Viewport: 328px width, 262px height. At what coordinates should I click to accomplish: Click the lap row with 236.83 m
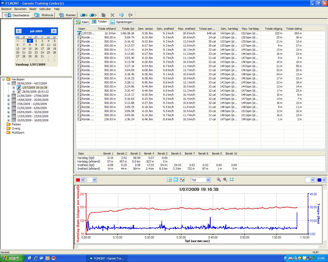190,119
